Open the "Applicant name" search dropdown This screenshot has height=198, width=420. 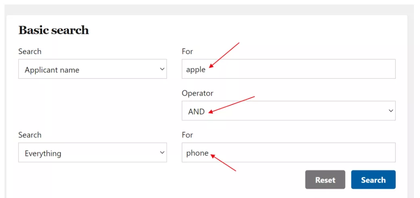[92, 70]
